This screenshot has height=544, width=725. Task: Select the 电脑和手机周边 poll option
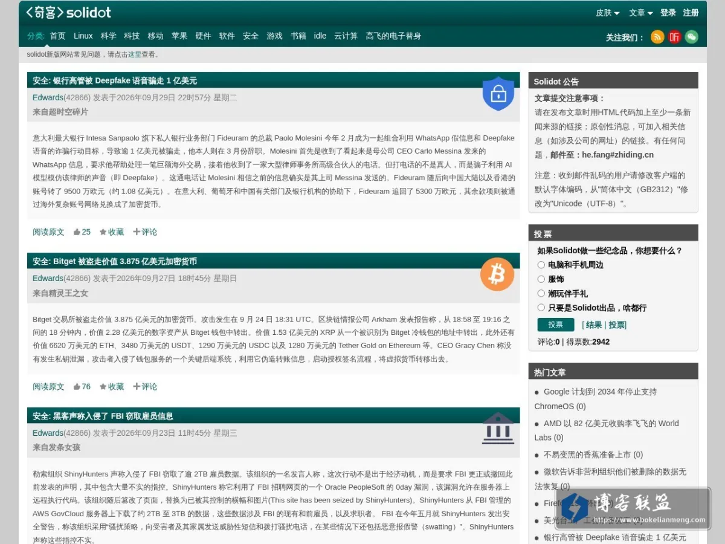pos(541,265)
